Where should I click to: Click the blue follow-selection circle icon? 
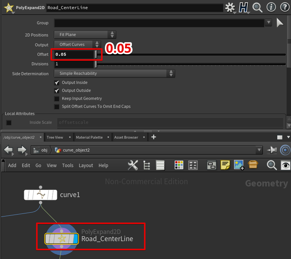pyautogui.click(x=285, y=150)
